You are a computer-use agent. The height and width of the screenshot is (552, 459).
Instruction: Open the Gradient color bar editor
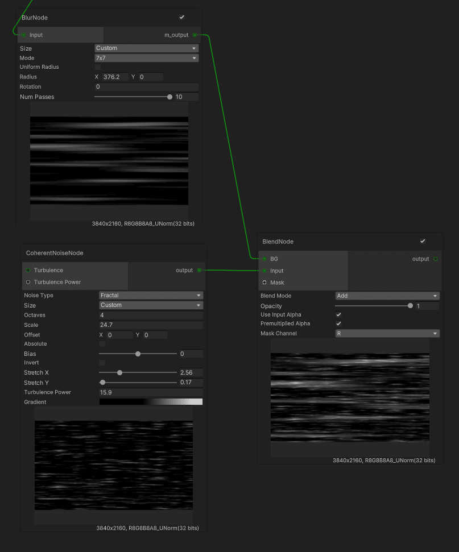(151, 402)
